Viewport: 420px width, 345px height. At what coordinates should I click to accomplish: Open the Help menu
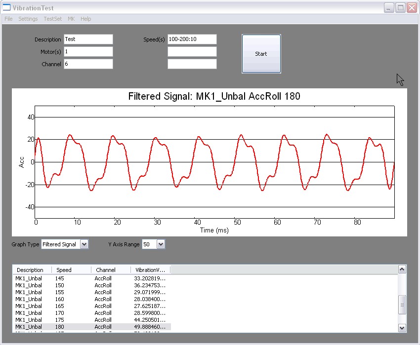(86, 19)
